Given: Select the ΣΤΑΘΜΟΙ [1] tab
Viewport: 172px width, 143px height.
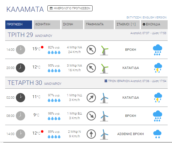Looking at the screenshot, I should click(x=127, y=25).
